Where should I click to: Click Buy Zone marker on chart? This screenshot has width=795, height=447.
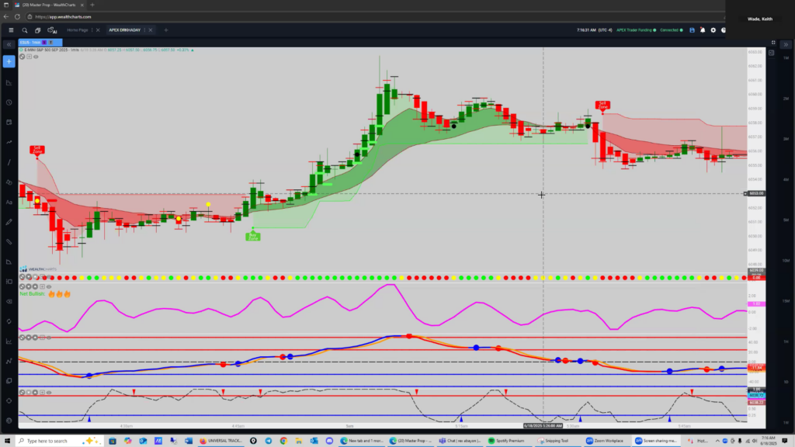[253, 236]
